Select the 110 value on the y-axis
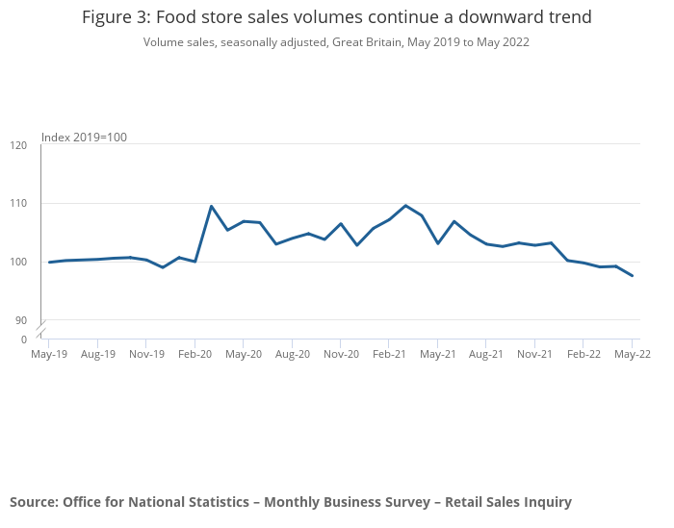 tap(19, 204)
